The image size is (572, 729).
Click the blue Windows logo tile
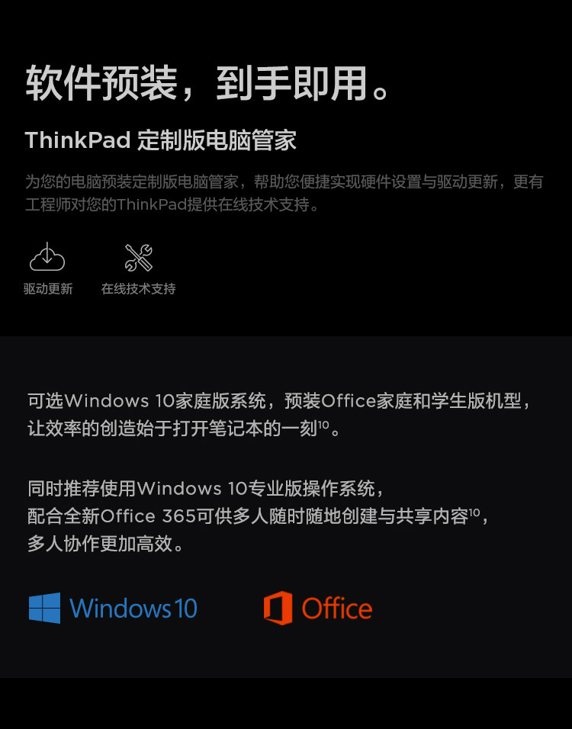pyautogui.click(x=45, y=608)
